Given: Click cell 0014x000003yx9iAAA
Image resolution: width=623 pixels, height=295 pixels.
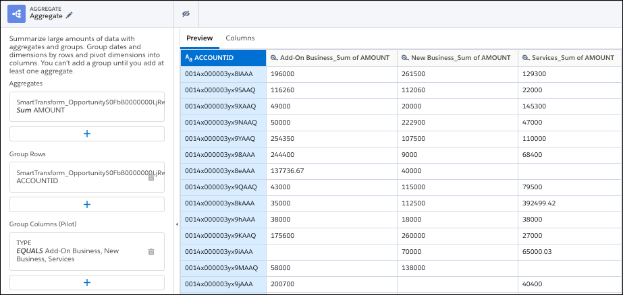Looking at the screenshot, I should coord(223,252).
